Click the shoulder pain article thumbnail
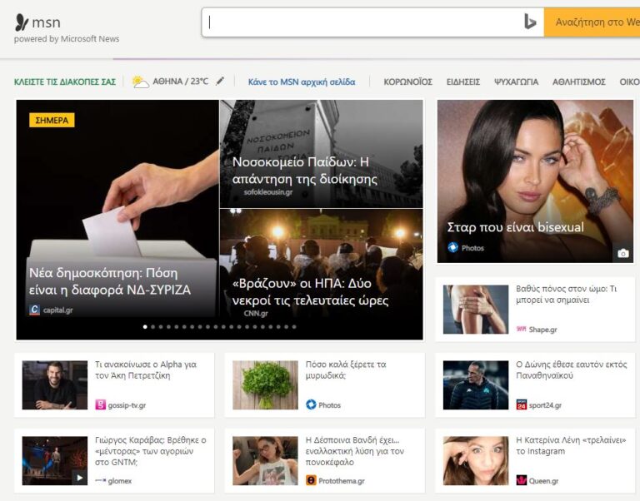The width and height of the screenshot is (640, 501). point(476,310)
